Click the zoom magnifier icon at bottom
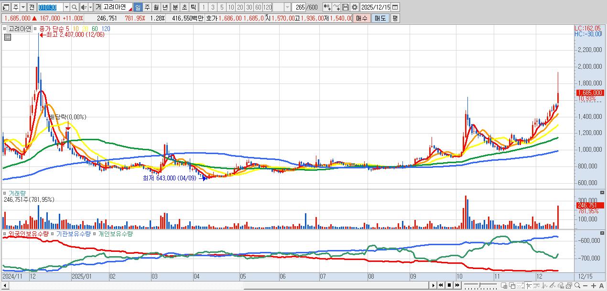The width and height of the screenshot is (607, 291). [577, 286]
